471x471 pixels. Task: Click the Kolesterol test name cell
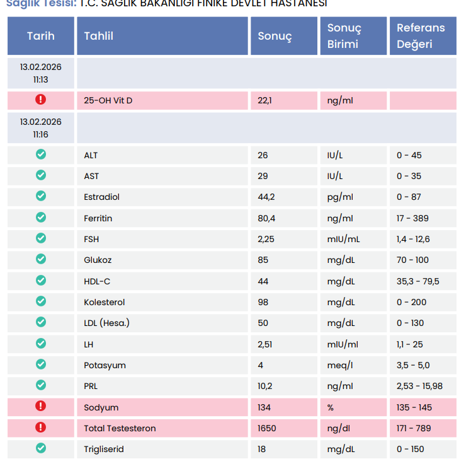(x=162, y=302)
